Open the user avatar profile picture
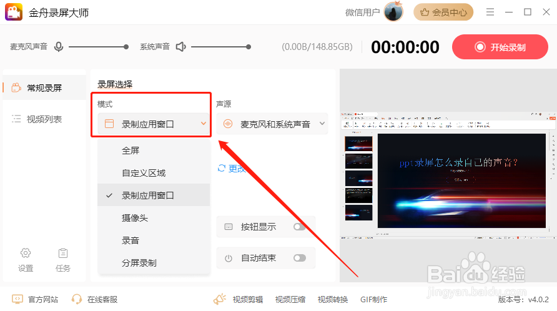This screenshot has width=557, height=311. pos(393,12)
